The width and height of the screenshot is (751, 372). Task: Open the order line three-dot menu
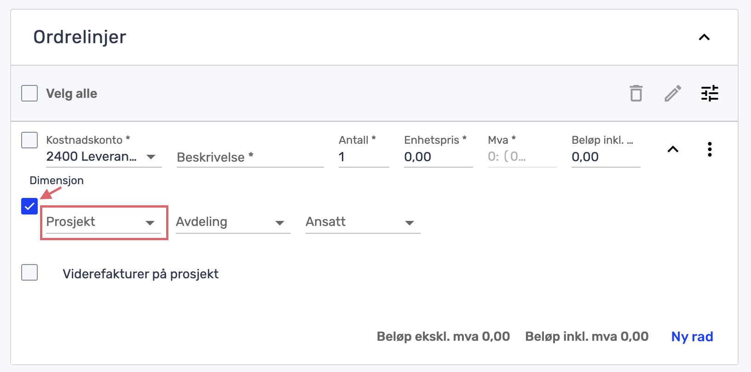[710, 149]
